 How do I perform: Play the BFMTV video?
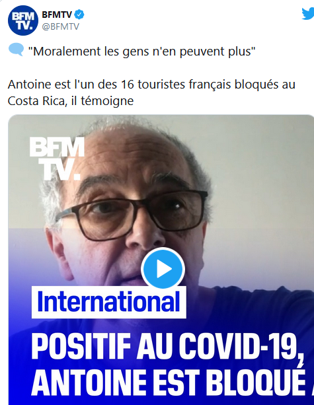click(x=163, y=269)
